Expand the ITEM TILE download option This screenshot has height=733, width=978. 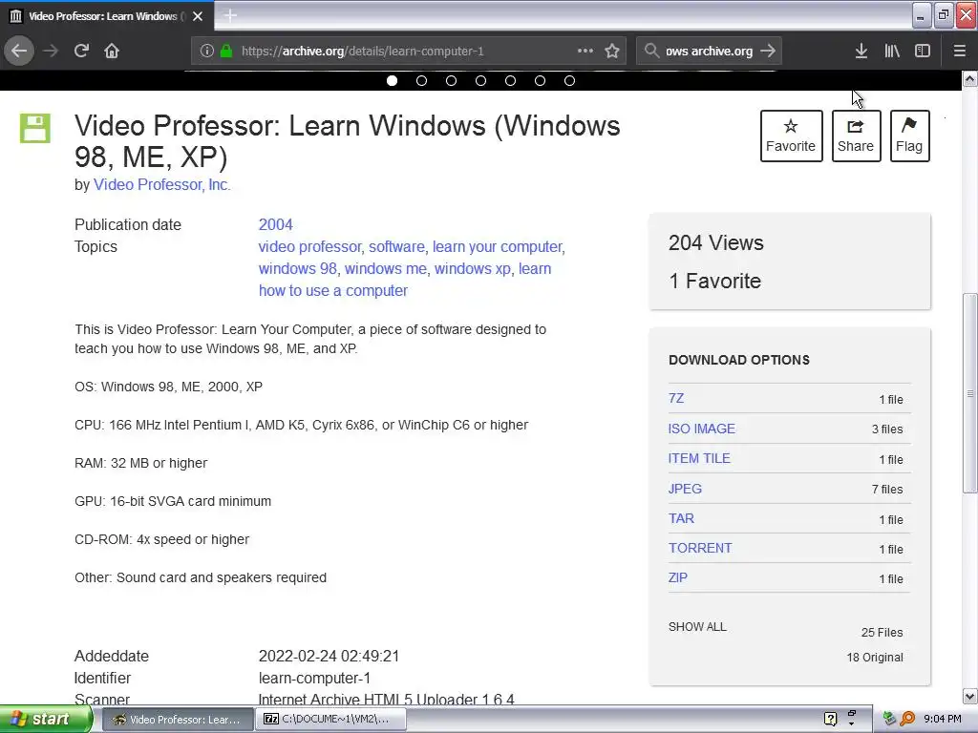(699, 458)
